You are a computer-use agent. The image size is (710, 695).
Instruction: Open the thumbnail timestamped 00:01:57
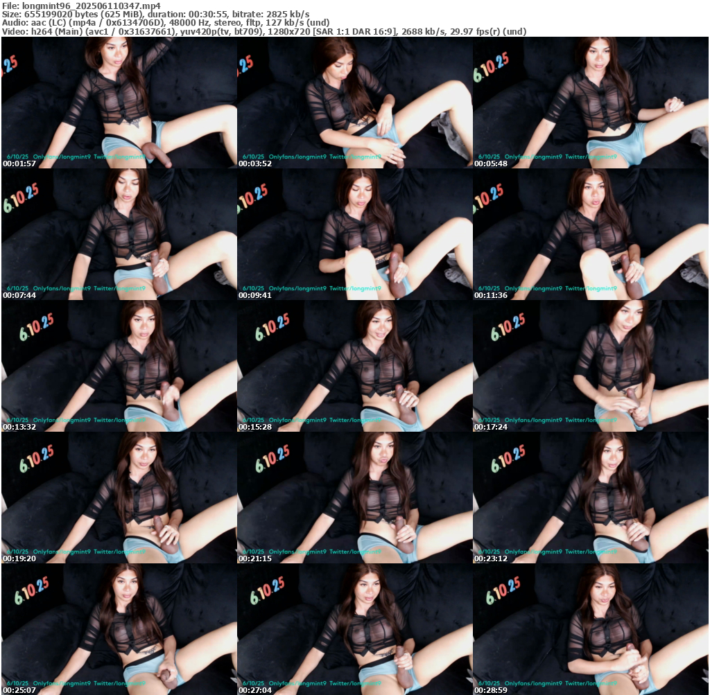(119, 103)
